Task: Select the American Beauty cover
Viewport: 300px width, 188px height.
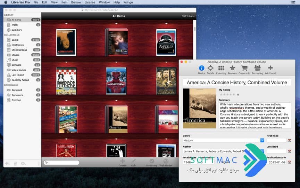Action: [66, 151]
